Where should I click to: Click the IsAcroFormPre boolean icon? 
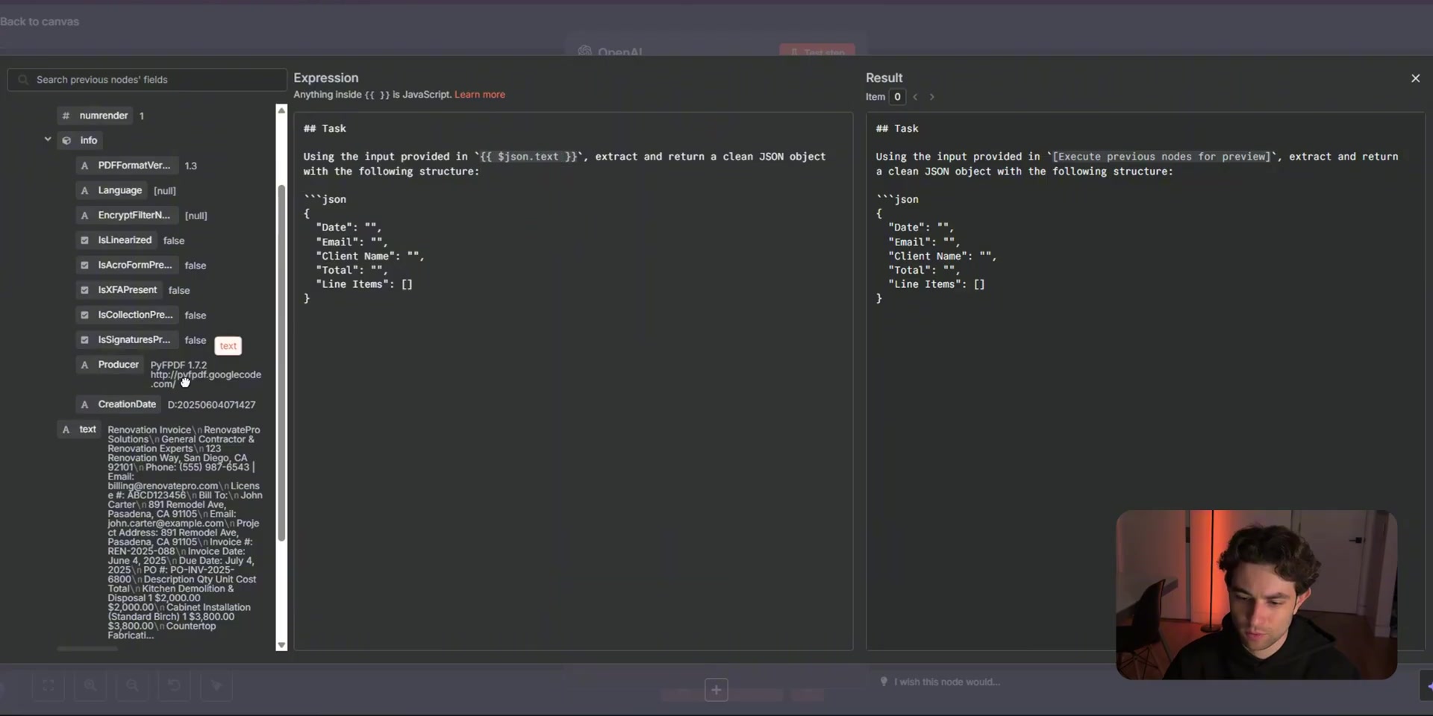(84, 265)
